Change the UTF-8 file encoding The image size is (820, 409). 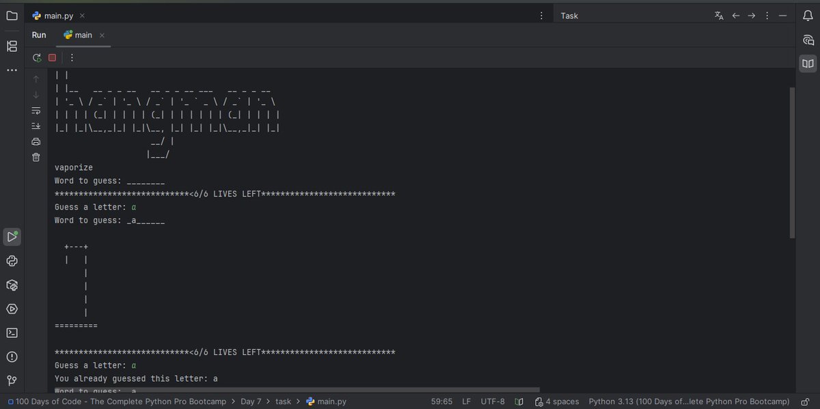click(x=493, y=401)
